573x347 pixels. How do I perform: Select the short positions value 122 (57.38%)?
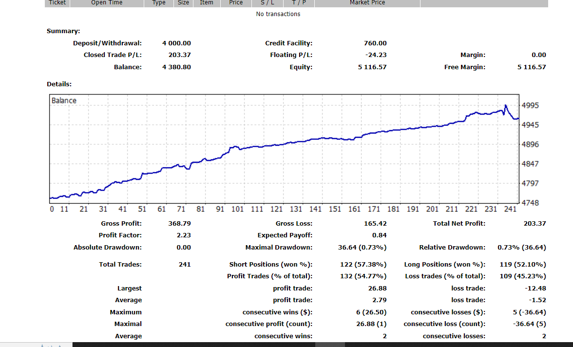(363, 264)
